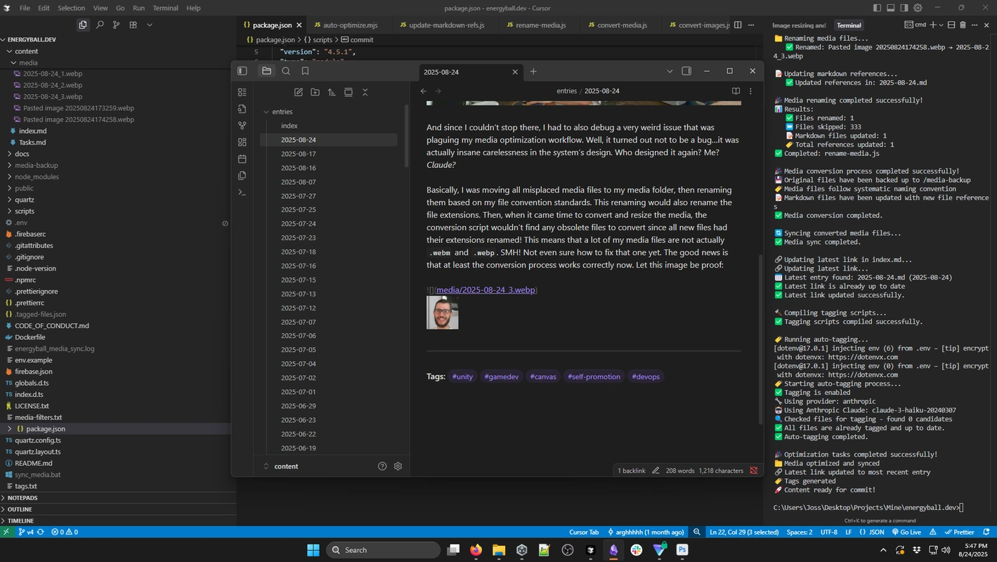This screenshot has width=997, height=562.
Task: Select Terminal tab in Cursor right panel
Action: pyautogui.click(x=849, y=25)
